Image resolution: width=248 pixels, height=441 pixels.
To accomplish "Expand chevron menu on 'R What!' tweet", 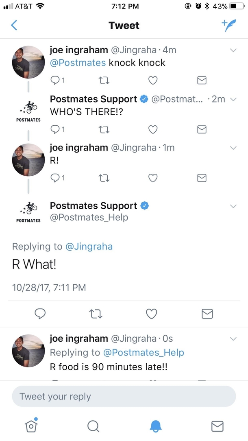I will [233, 206].
